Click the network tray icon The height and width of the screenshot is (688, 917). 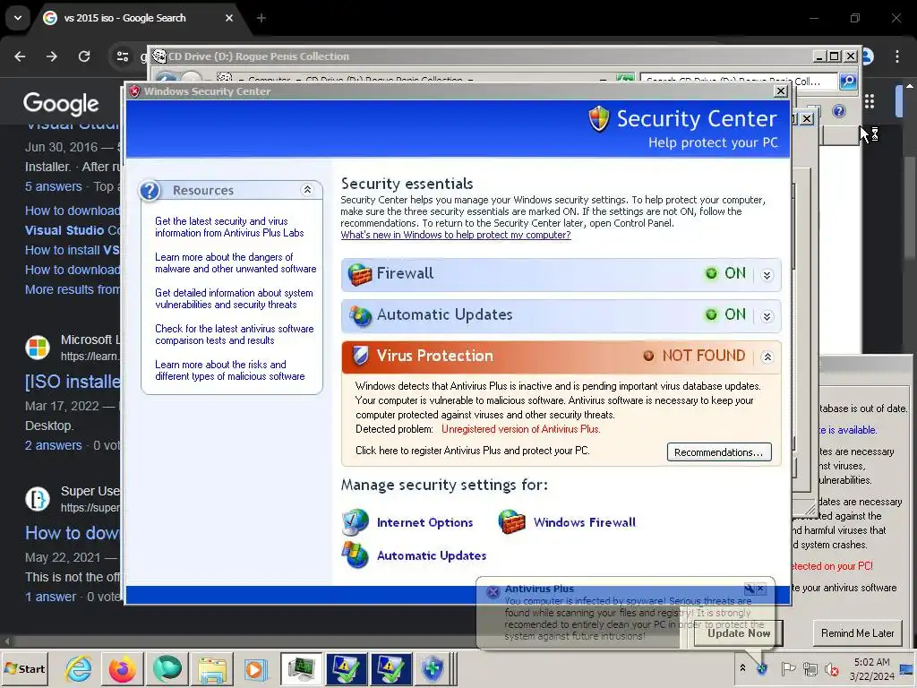pos(810,668)
